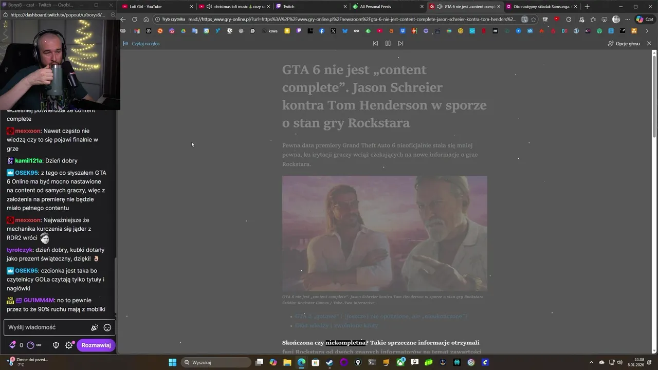Open GU1MM4M username in chat
This screenshot has width=658, height=370.
click(x=39, y=300)
